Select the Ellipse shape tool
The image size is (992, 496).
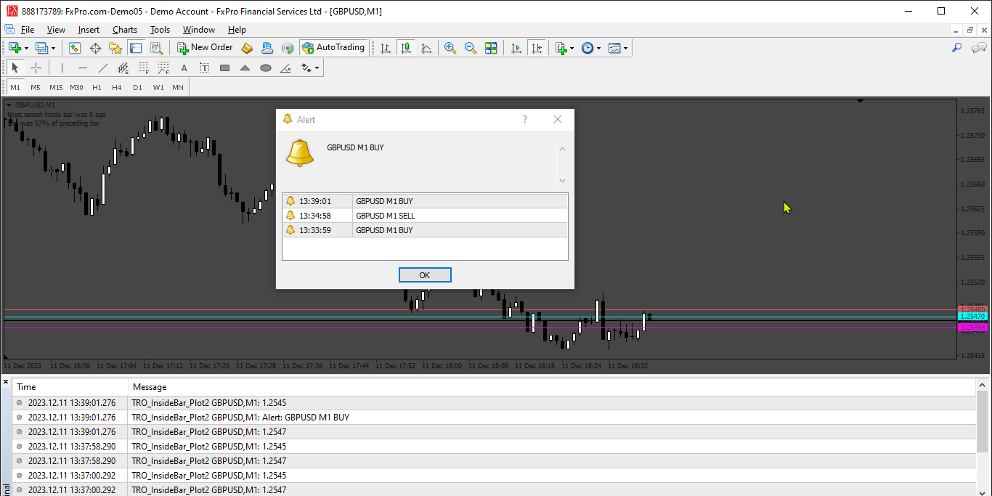[x=266, y=68]
